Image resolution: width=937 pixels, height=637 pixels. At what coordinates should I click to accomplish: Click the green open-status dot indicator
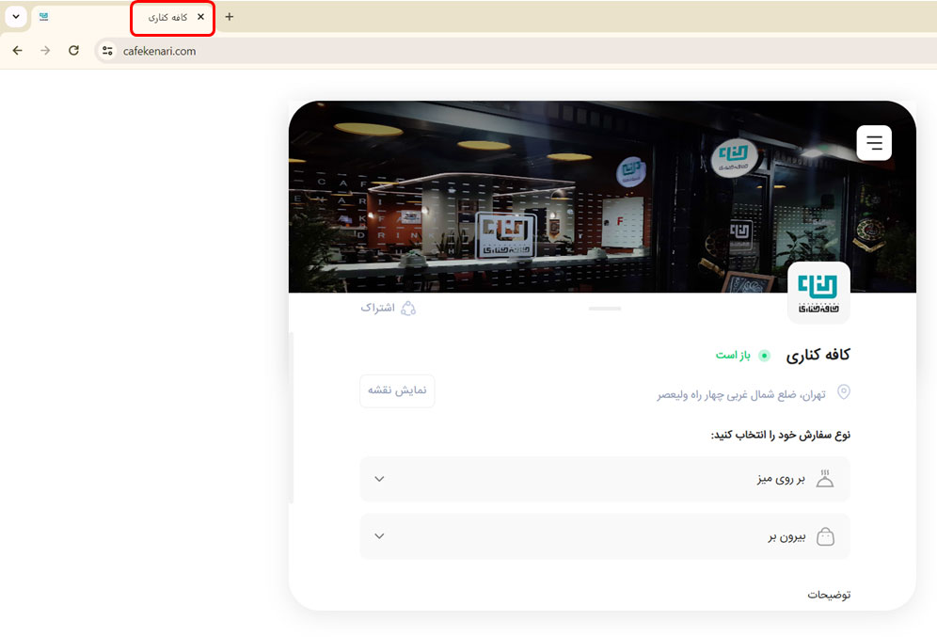(x=764, y=356)
